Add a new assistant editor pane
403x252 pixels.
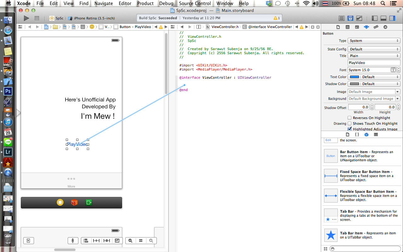(313, 27)
